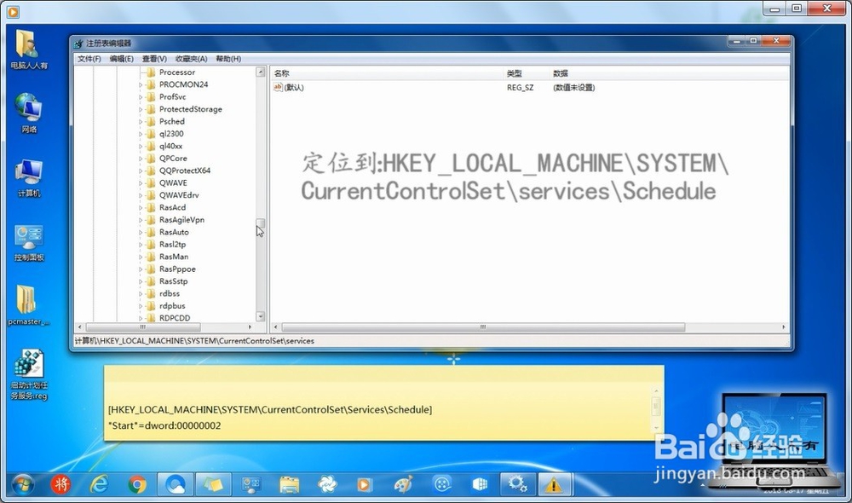The width and height of the screenshot is (852, 503).
Task: Click the tree pane scroll down arrow
Action: click(x=261, y=316)
